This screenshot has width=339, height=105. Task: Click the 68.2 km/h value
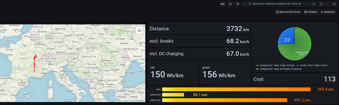tap(238, 41)
